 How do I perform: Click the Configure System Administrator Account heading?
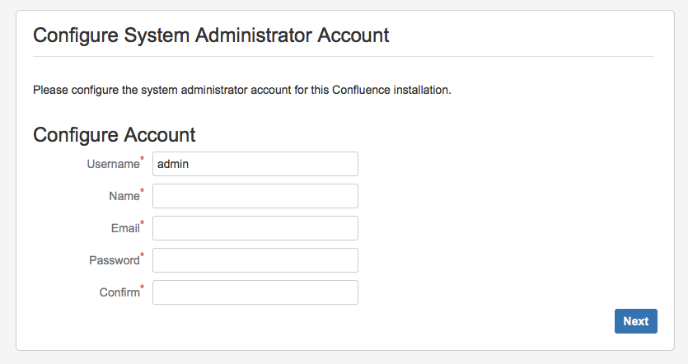click(211, 35)
